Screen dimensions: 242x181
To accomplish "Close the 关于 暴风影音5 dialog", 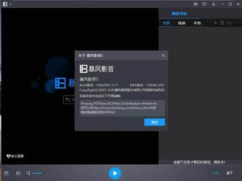I will [x=163, y=56].
